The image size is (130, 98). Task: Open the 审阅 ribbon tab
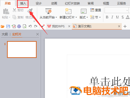(91, 3)
